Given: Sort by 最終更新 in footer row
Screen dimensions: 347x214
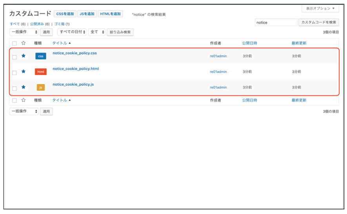Looking at the screenshot, I should click(299, 100).
